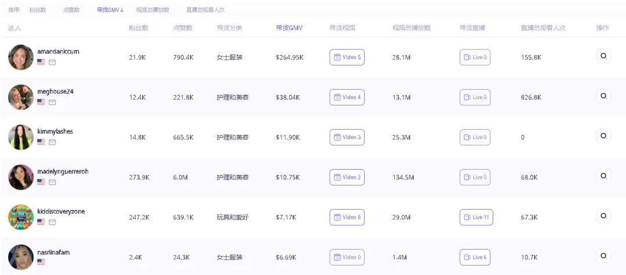Click US flag icon under kimmylashes

point(41,142)
